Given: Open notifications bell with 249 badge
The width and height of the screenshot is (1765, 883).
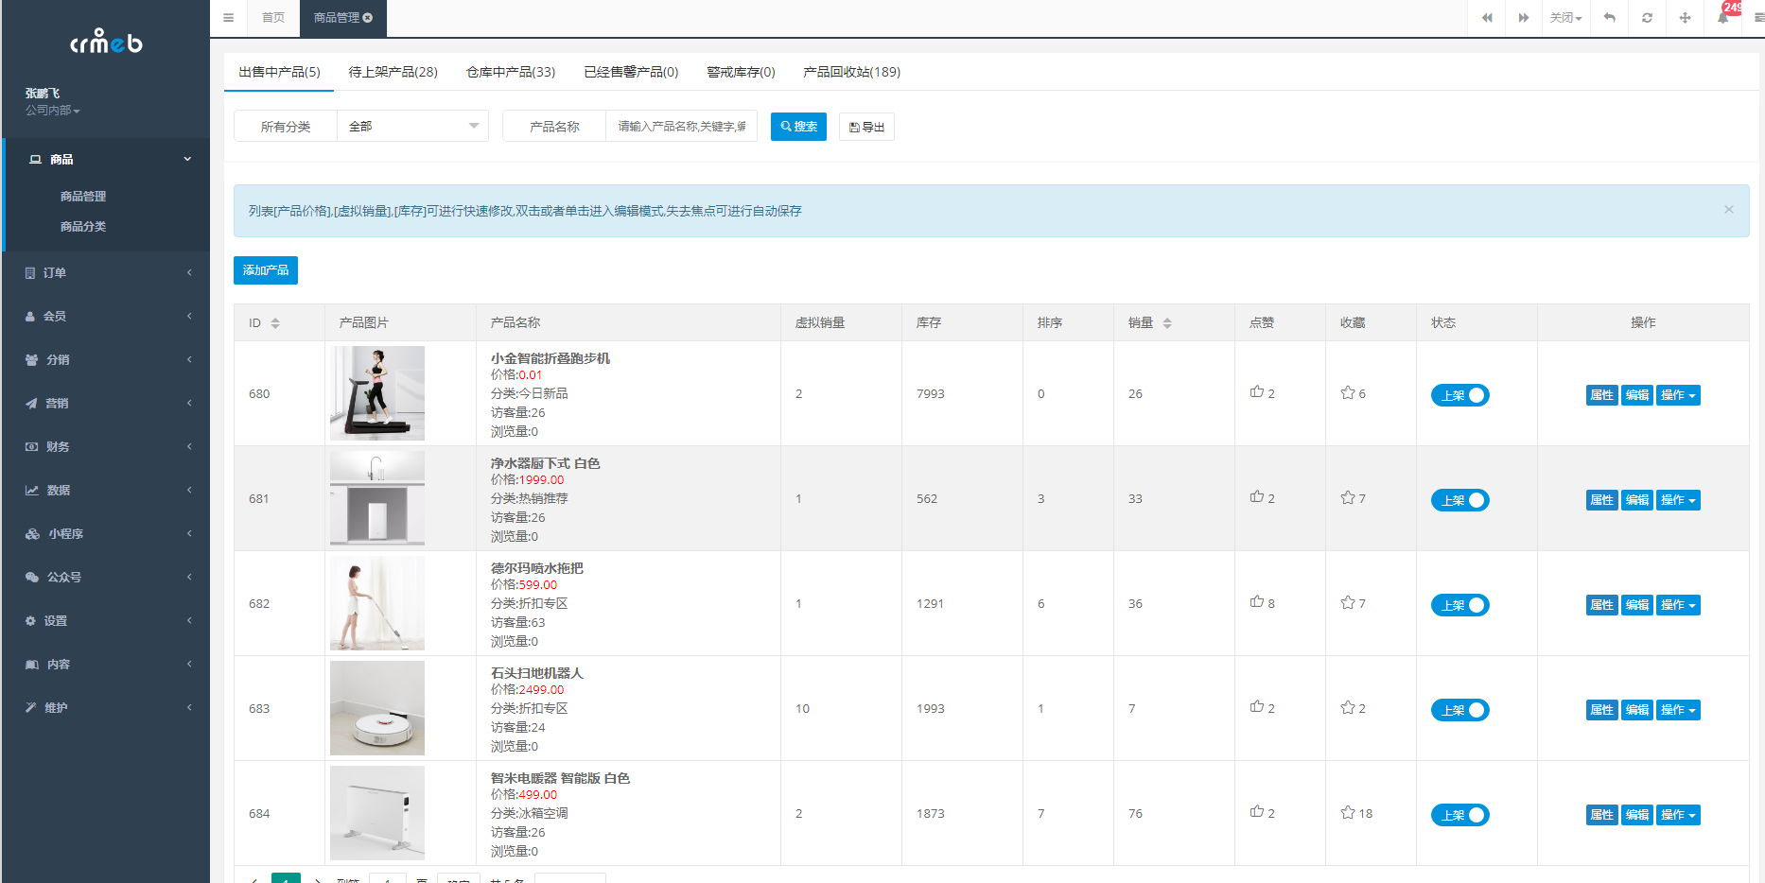Looking at the screenshot, I should [1723, 18].
